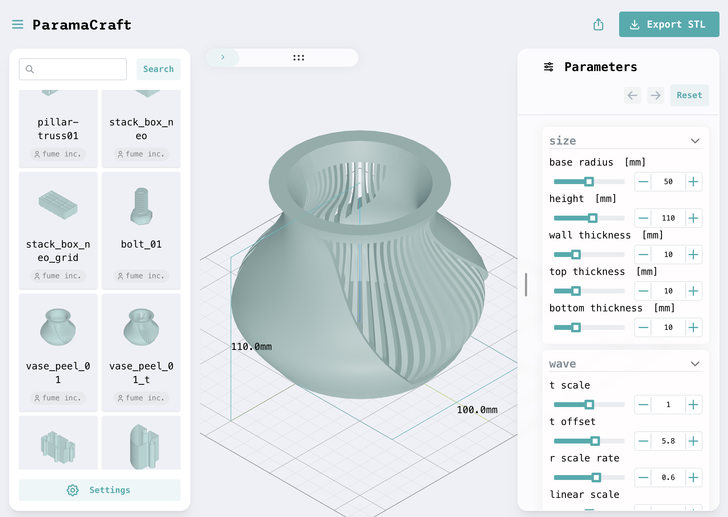
Task: Increase base radius with plus button
Action: pos(693,182)
